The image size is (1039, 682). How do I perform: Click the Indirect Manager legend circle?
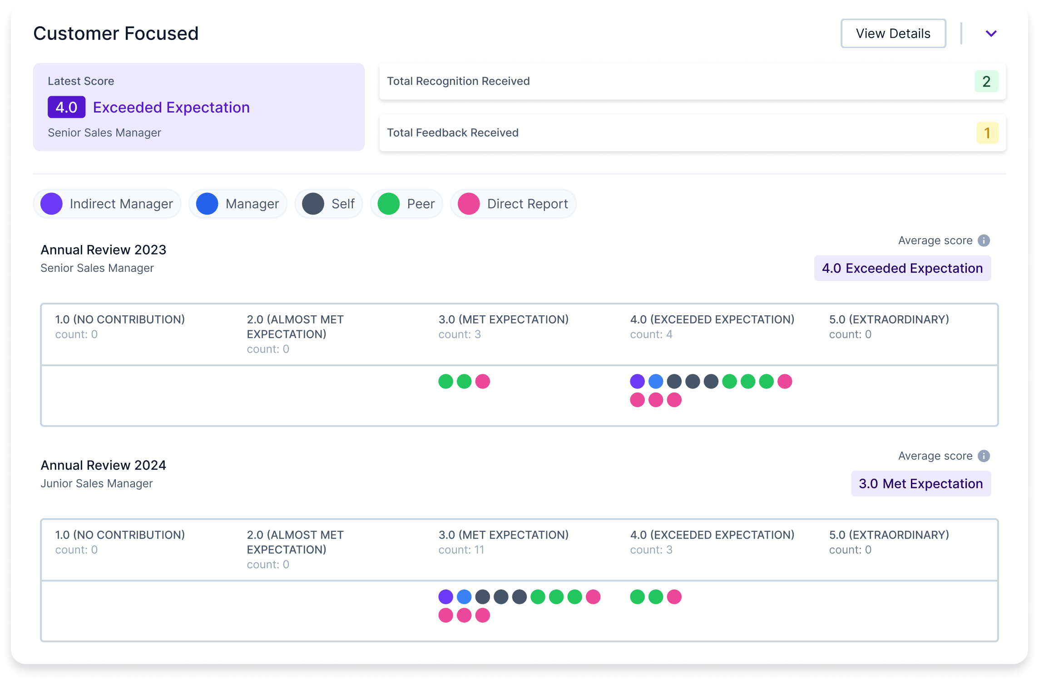[x=51, y=204]
